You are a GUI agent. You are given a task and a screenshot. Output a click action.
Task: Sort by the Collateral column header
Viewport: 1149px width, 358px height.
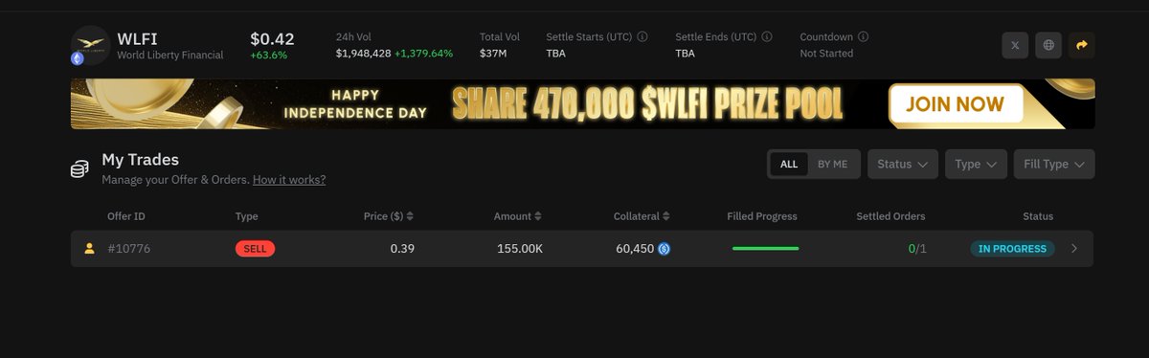pyautogui.click(x=642, y=216)
